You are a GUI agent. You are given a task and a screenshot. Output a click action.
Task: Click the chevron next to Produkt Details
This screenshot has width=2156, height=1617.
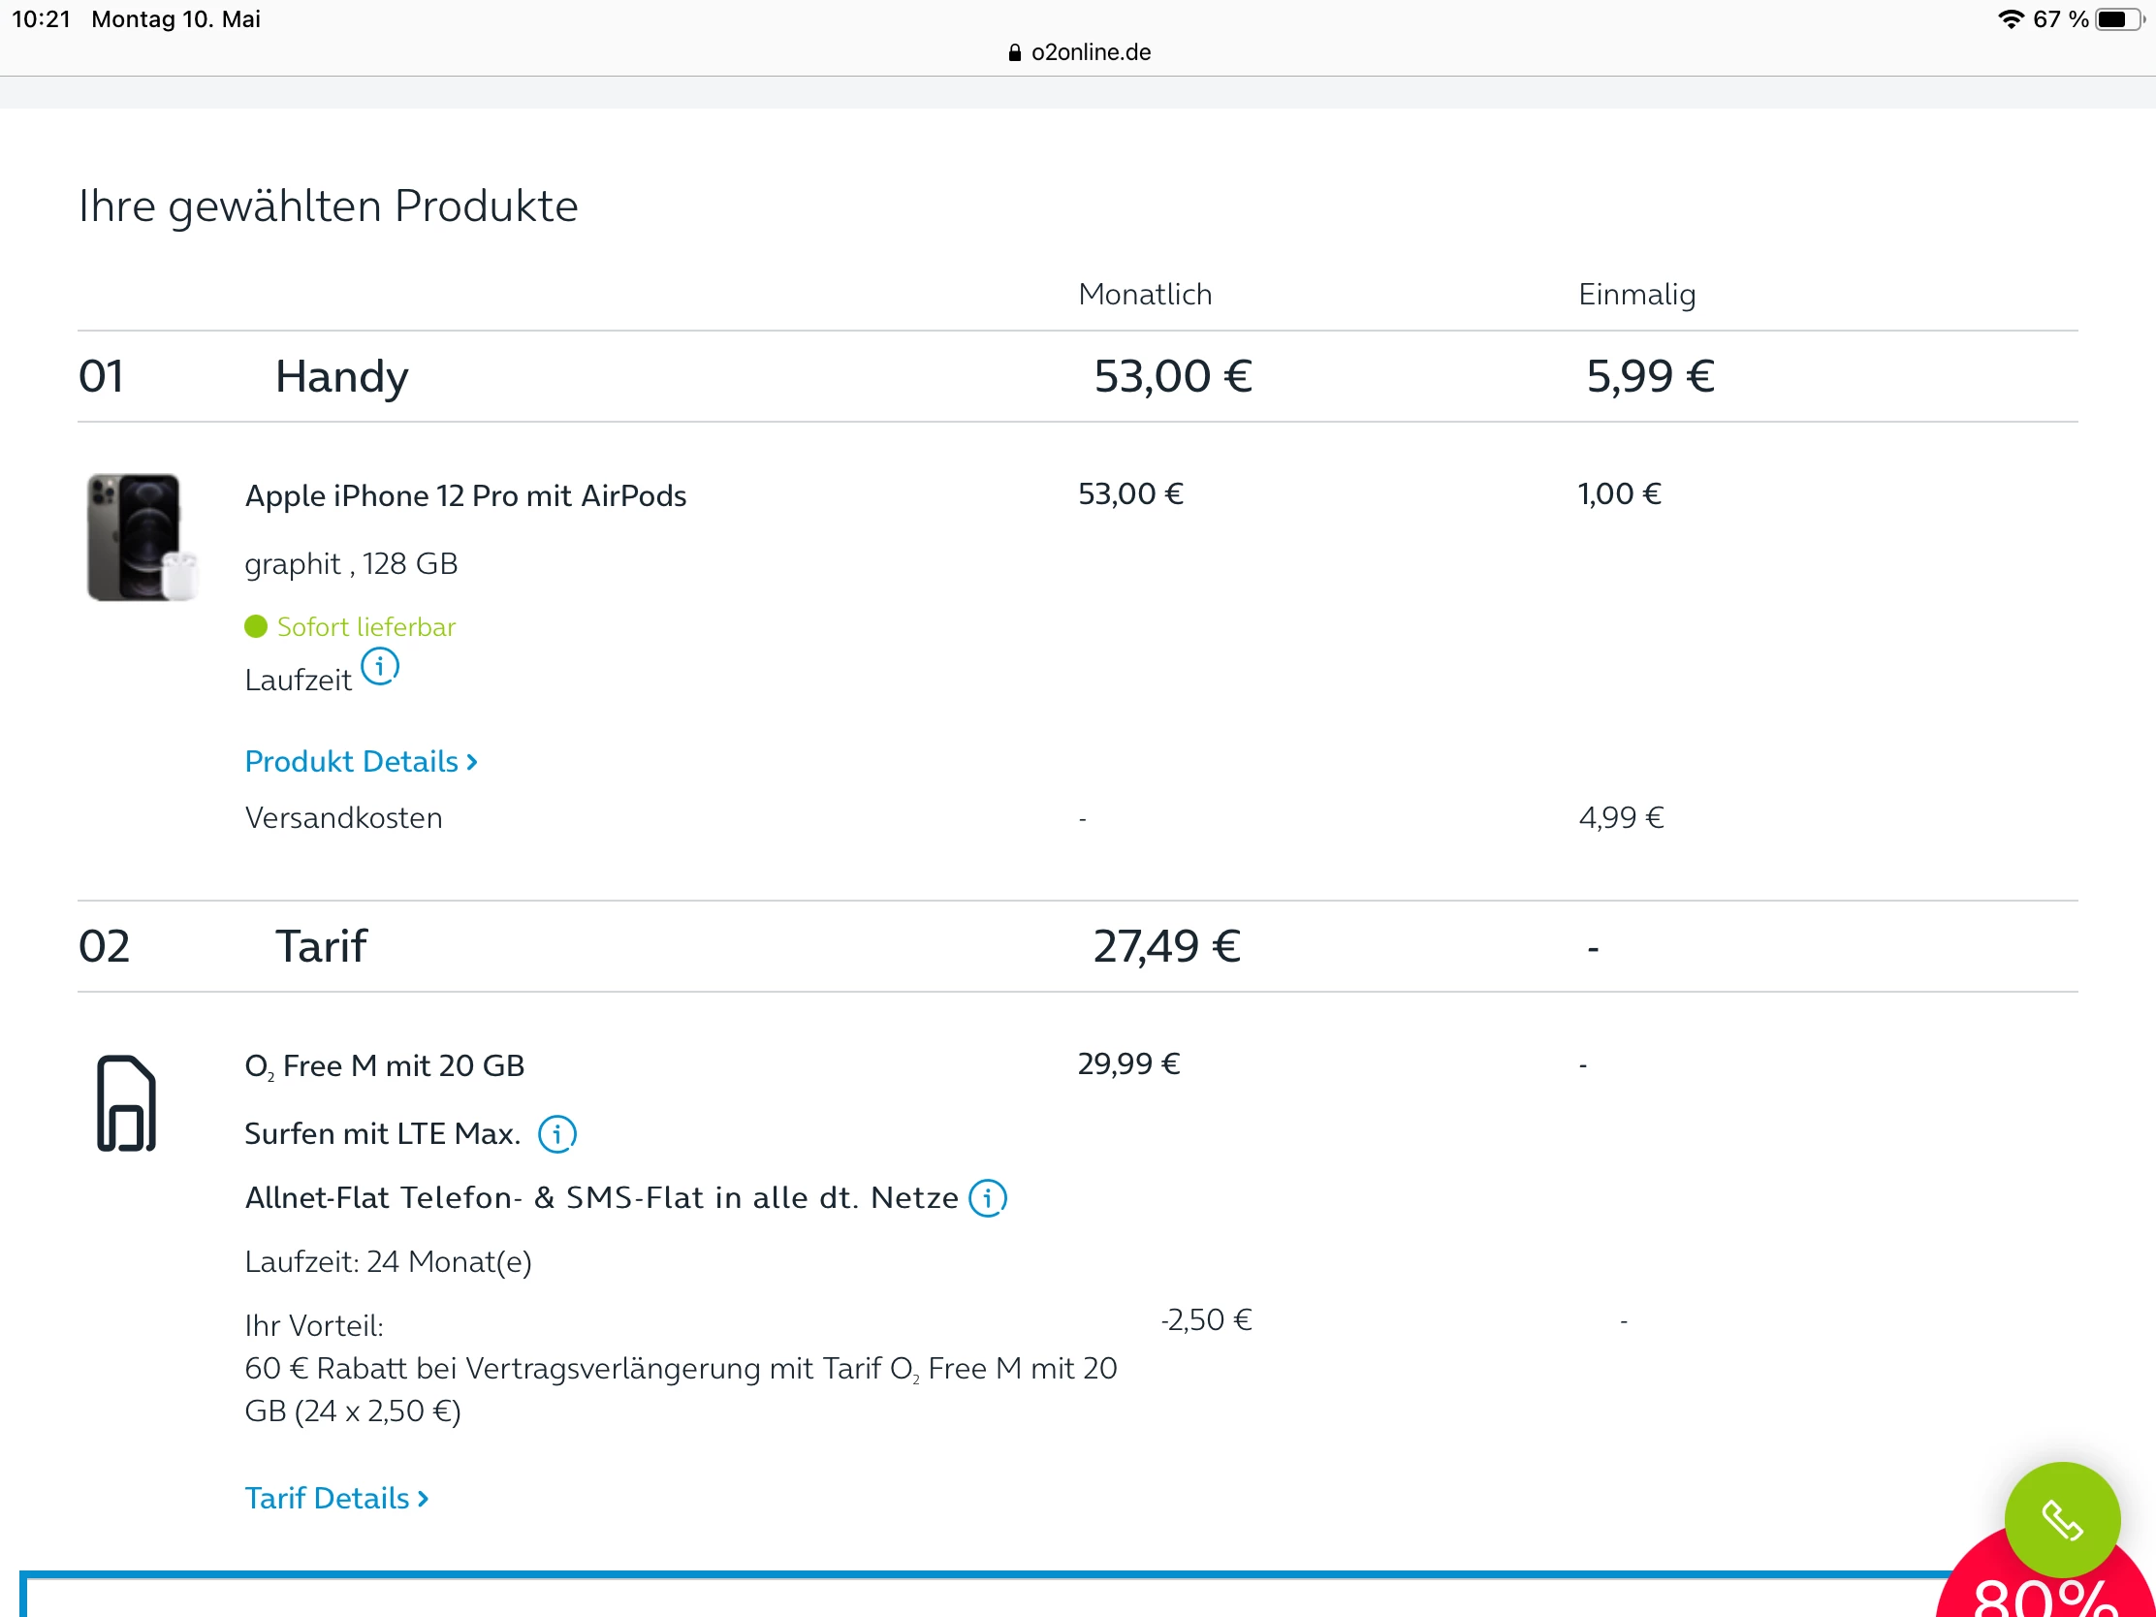click(x=473, y=762)
